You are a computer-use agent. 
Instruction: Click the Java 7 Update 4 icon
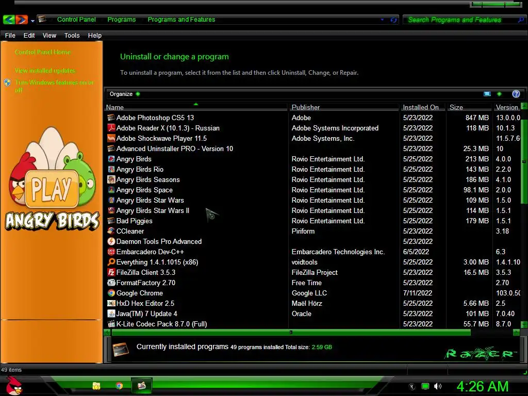(x=111, y=313)
